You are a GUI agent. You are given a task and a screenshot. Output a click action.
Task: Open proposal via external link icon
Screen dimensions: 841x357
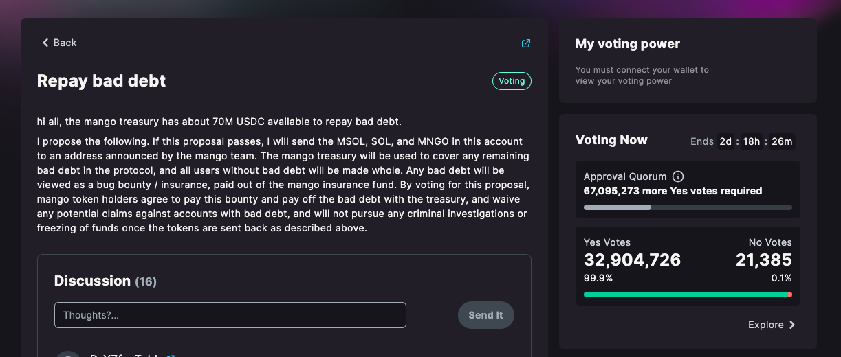pos(526,43)
